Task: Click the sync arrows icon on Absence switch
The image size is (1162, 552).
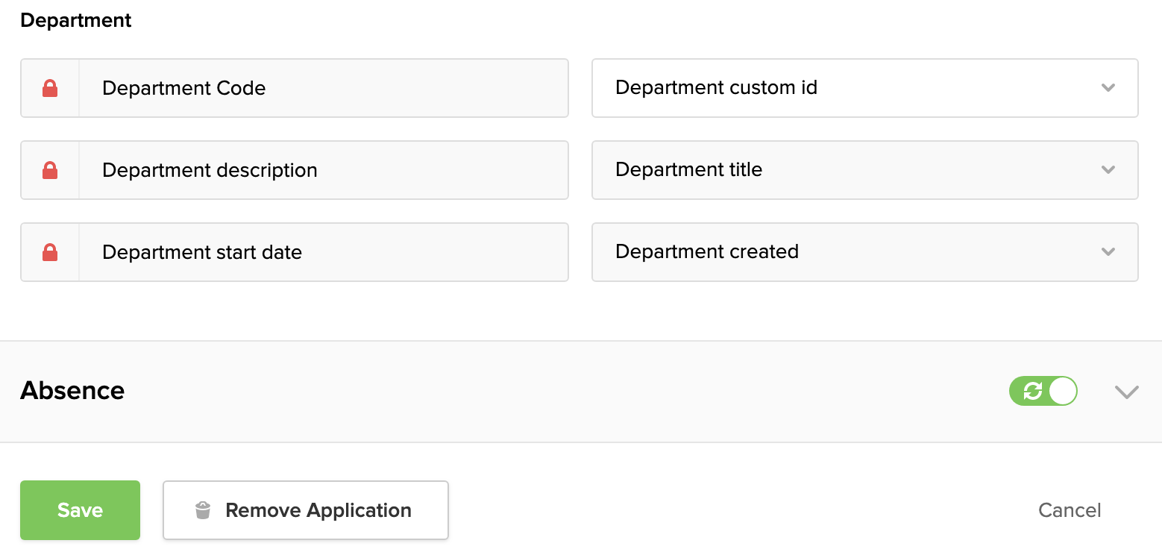Action: pos(1033,391)
